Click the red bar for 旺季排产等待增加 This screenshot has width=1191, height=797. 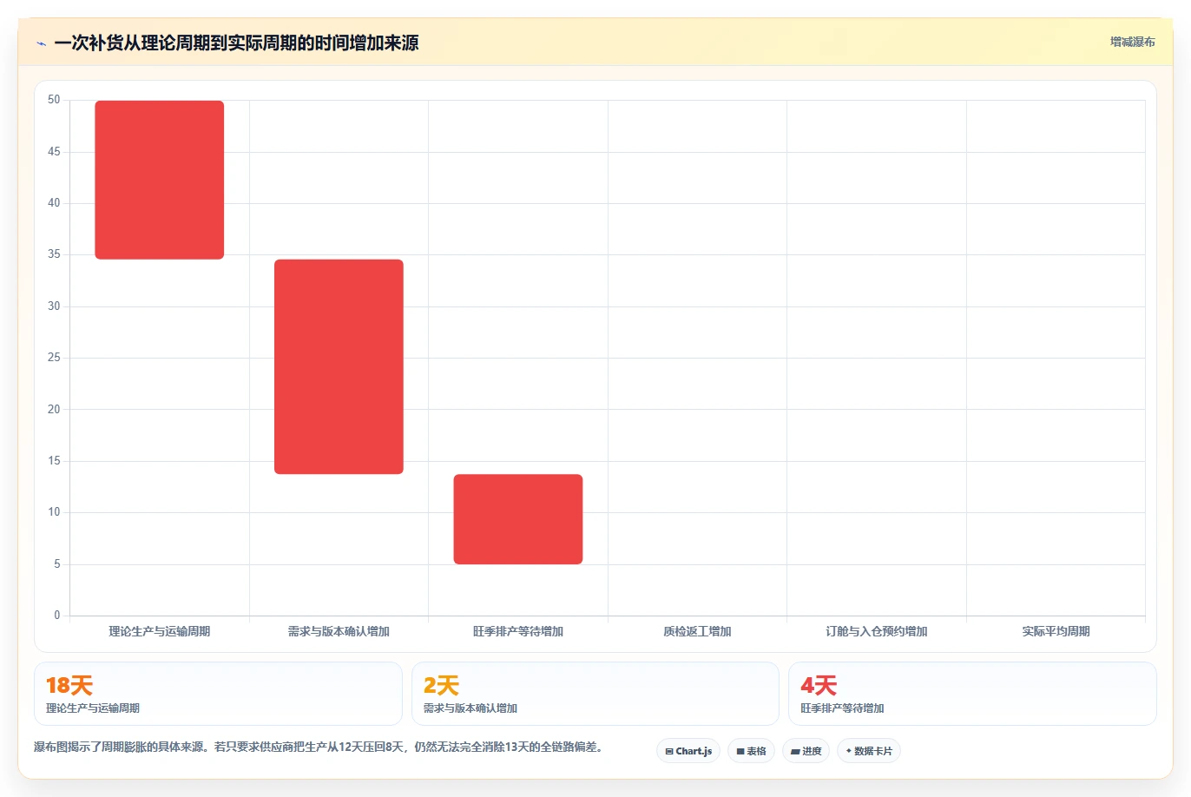click(518, 519)
